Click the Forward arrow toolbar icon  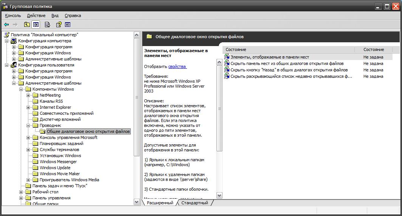pyautogui.click(x=15, y=25)
